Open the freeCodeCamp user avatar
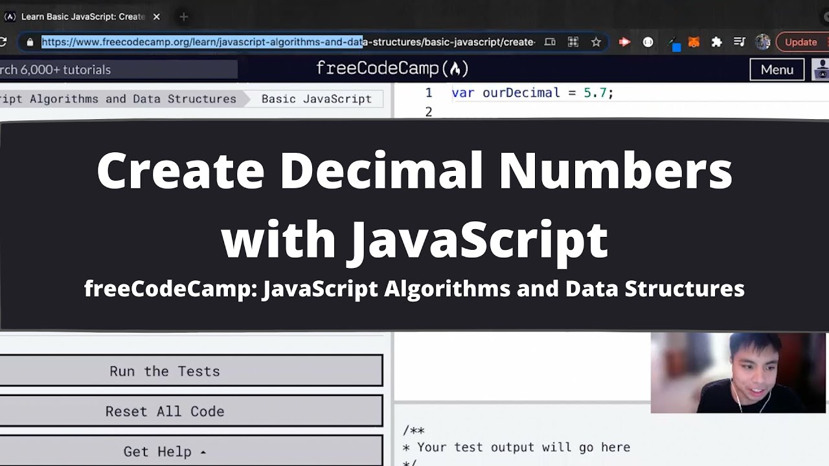Image resolution: width=829 pixels, height=466 pixels. [x=821, y=70]
